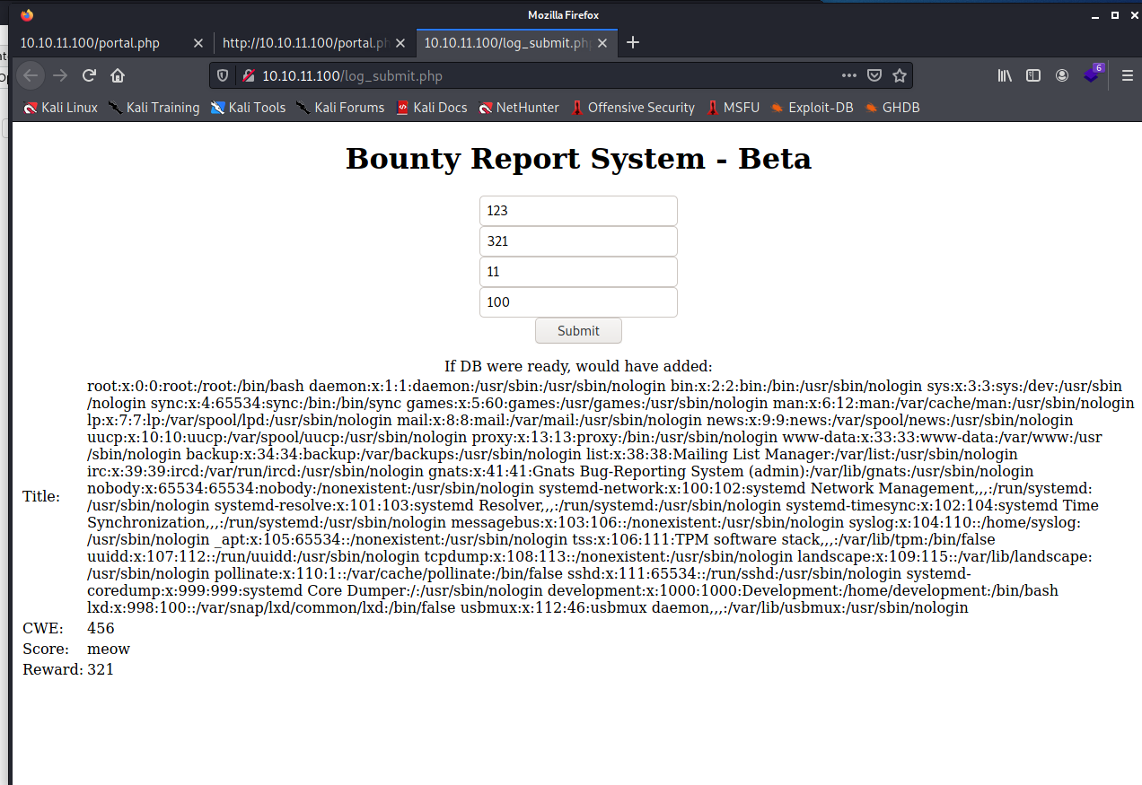
Task: Open the Firefox account icon
Action: (1062, 76)
